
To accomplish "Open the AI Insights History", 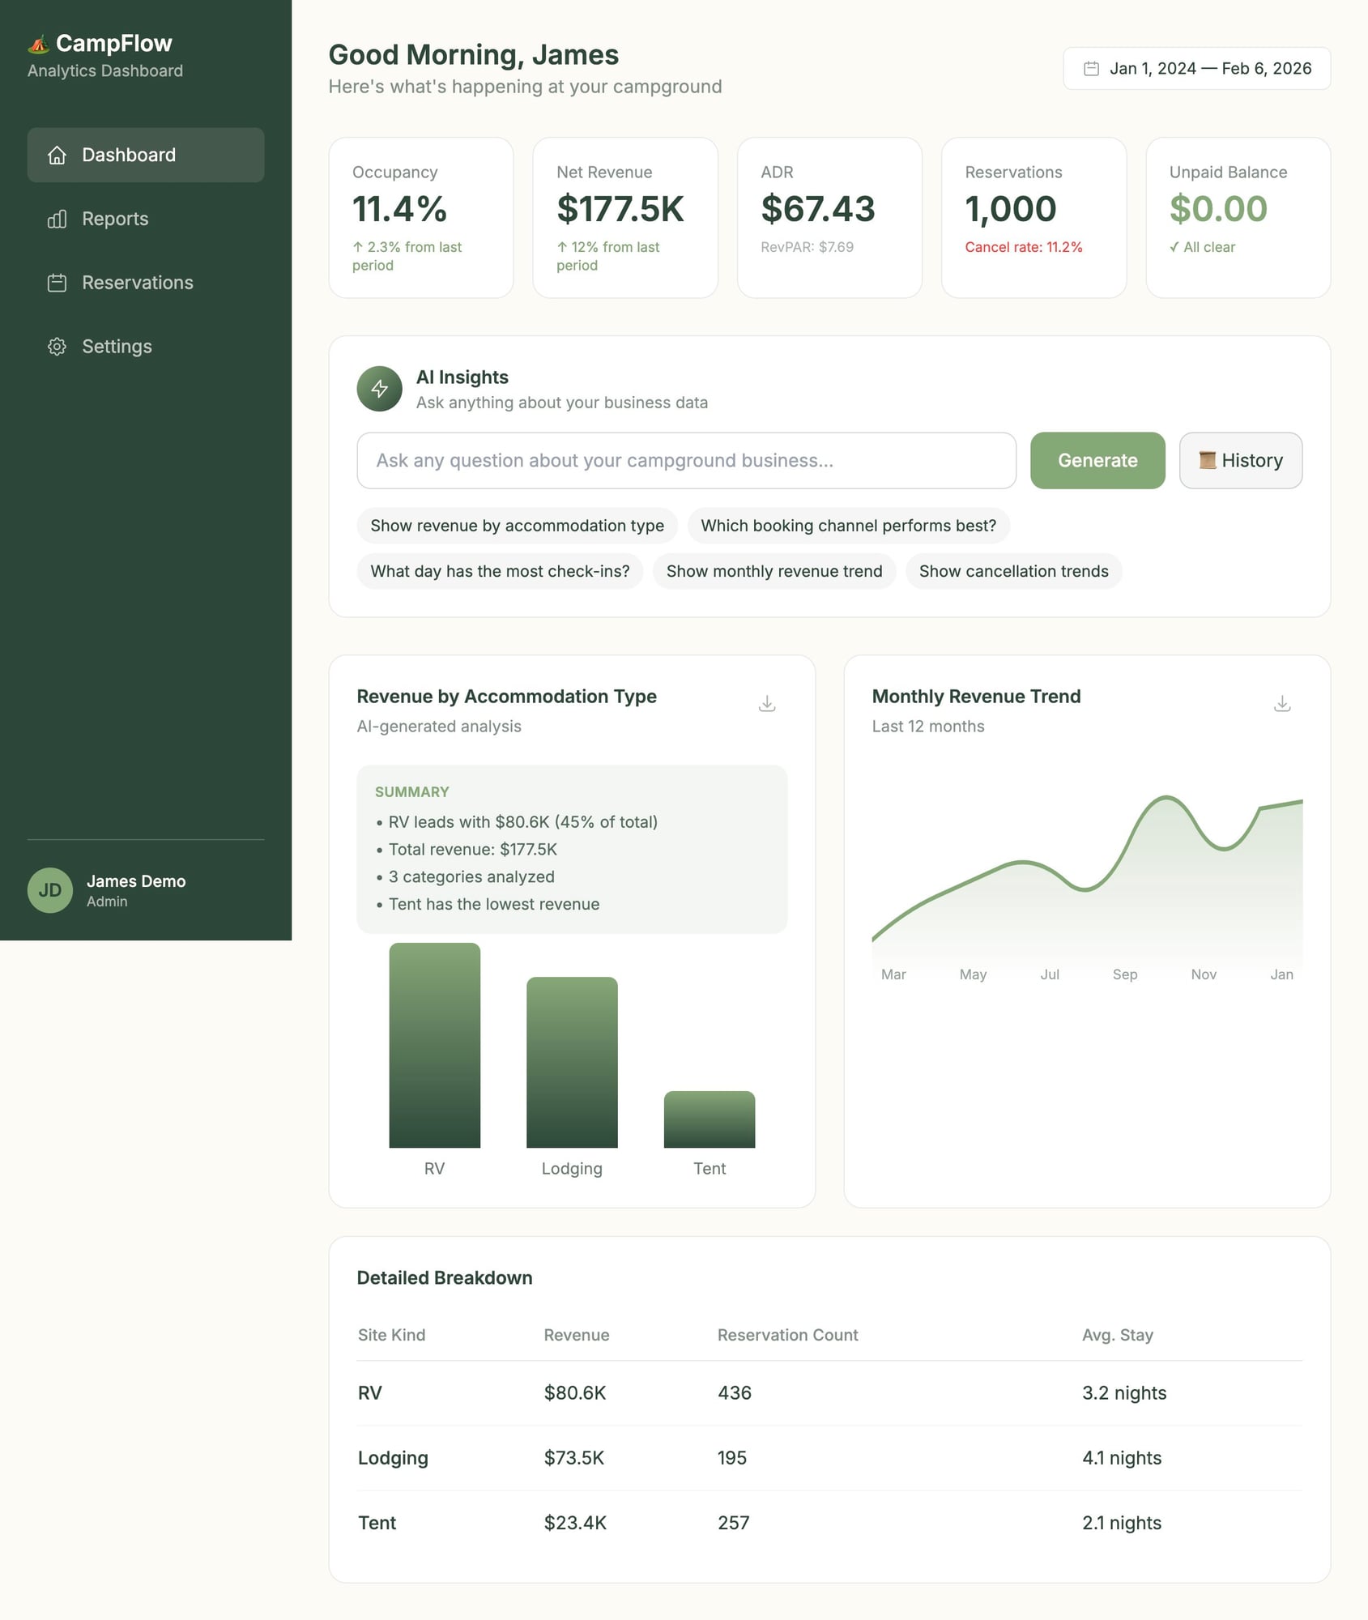I will point(1240,460).
